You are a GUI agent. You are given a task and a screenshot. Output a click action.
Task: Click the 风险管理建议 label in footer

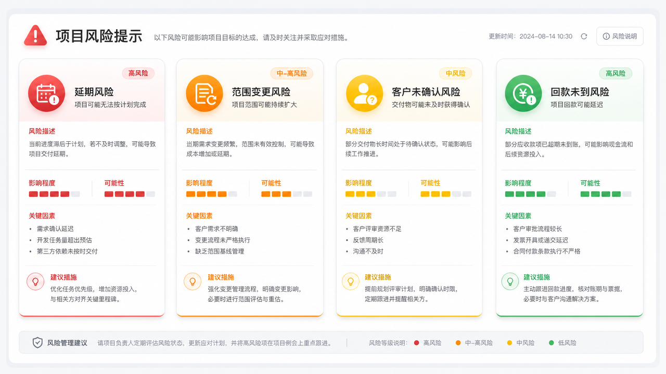(67, 343)
